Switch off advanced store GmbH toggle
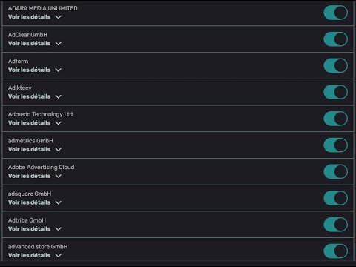The height and width of the screenshot is (267, 356). coord(335,251)
